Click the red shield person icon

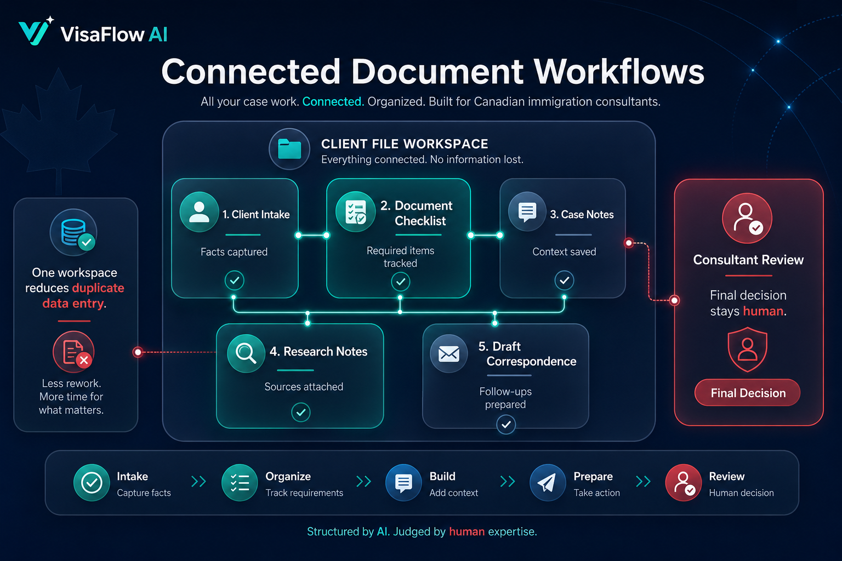(x=747, y=350)
